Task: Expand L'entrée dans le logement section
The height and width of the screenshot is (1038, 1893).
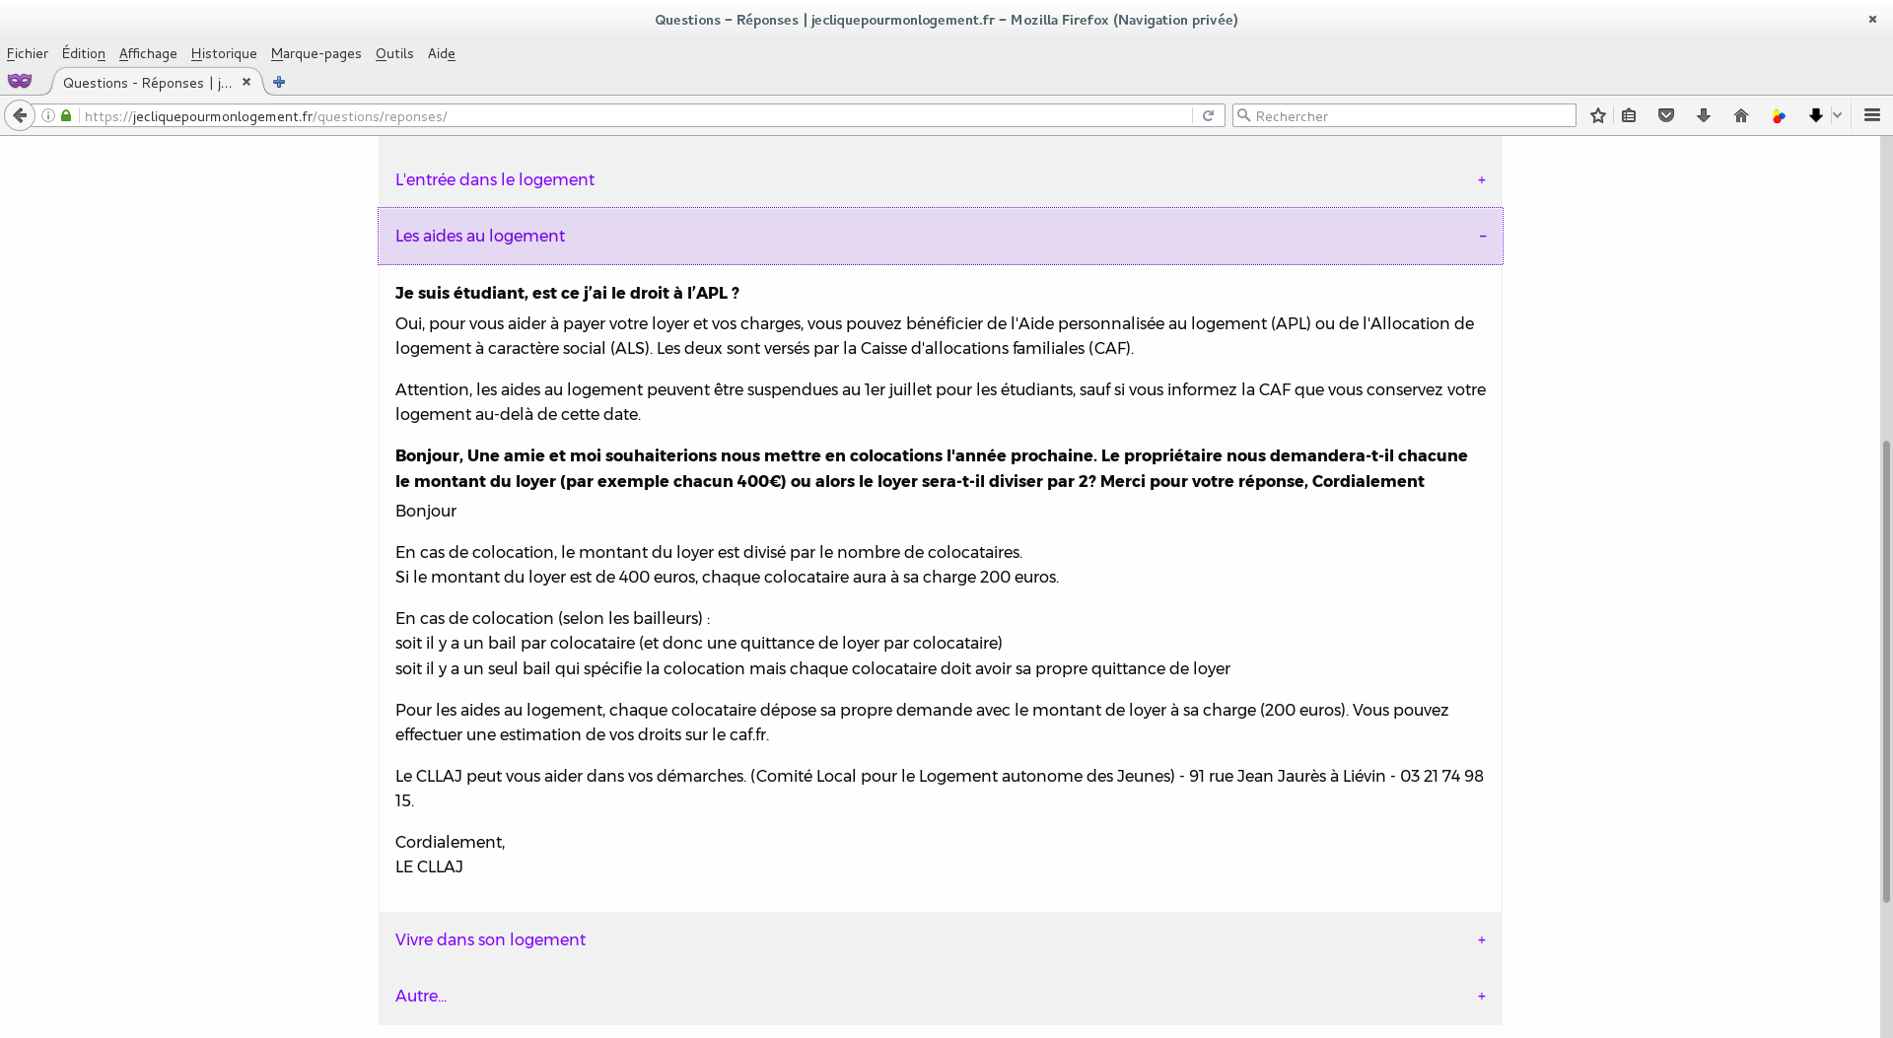Action: point(941,179)
